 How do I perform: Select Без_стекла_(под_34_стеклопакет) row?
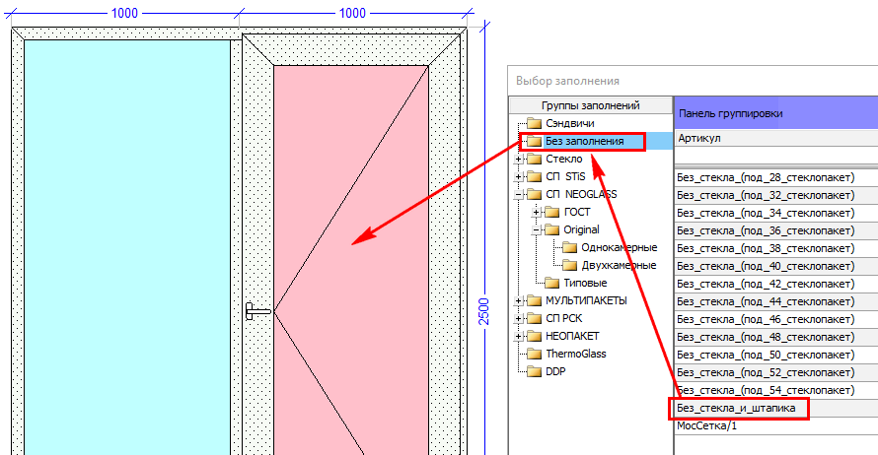click(x=775, y=213)
